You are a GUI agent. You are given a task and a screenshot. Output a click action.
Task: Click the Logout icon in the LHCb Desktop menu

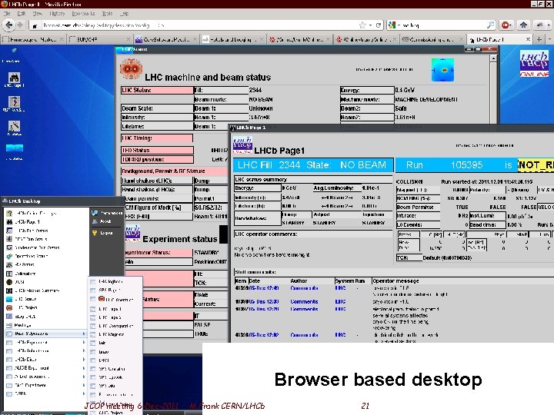94,232
